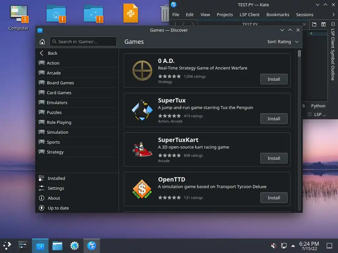Screen dimensions: 338x253
Task: Open the Sort: Rating dropdown
Action: click(283, 42)
